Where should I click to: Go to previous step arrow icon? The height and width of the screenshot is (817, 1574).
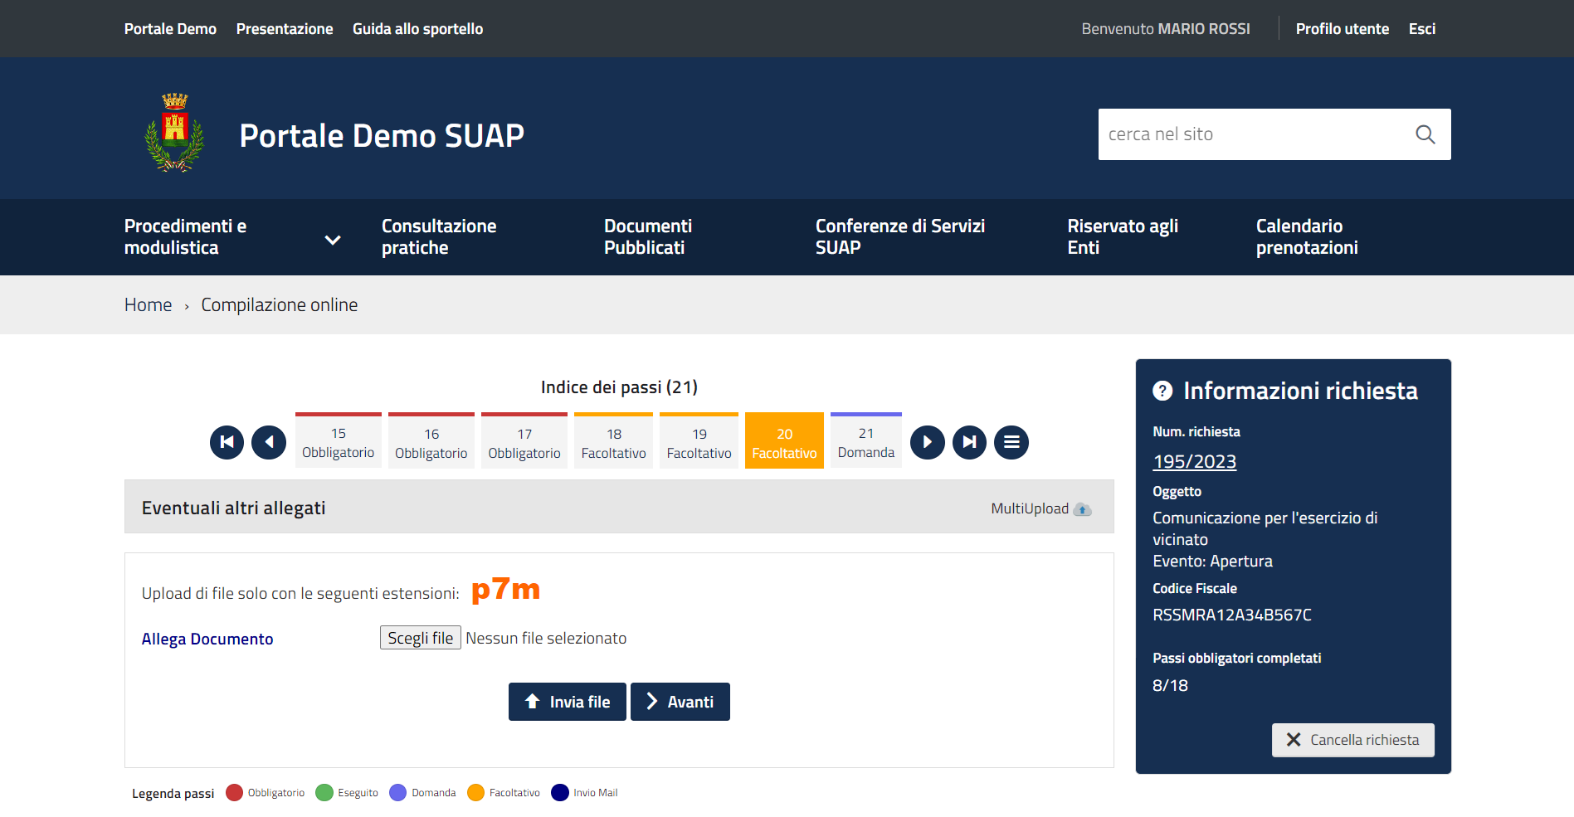tap(269, 442)
